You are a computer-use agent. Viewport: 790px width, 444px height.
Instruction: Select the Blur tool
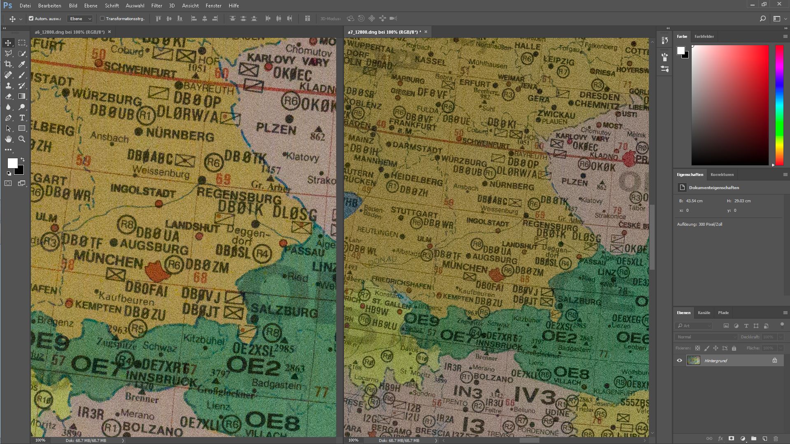[x=8, y=107]
